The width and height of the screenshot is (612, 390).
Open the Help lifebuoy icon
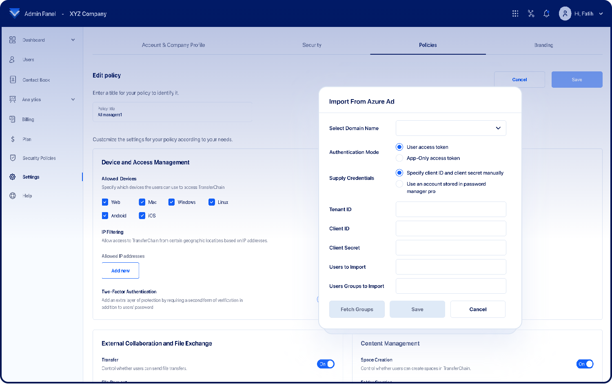[x=13, y=196]
